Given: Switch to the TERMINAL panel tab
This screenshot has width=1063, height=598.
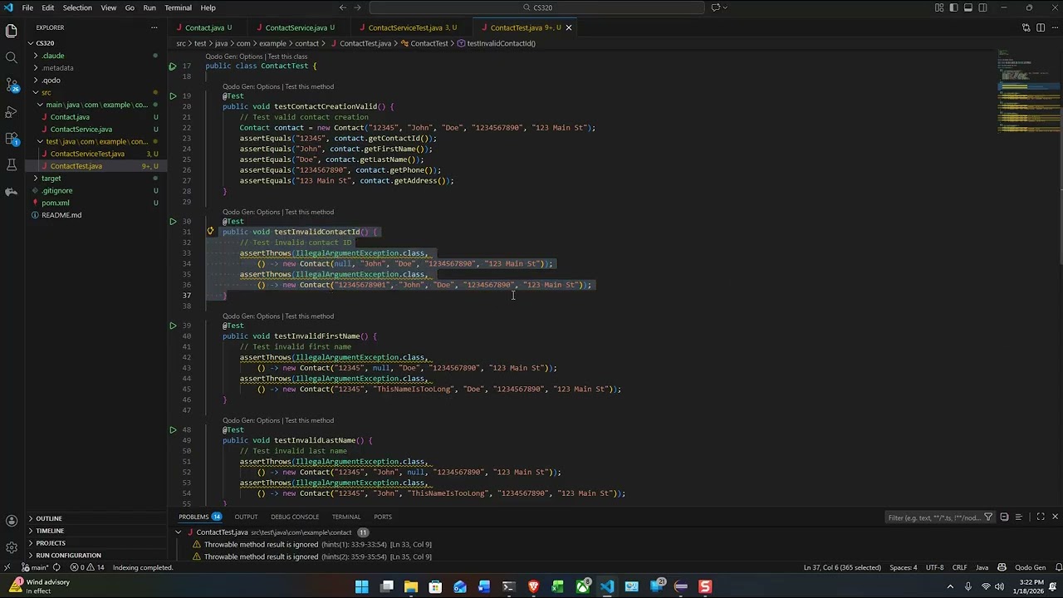Looking at the screenshot, I should point(346,517).
